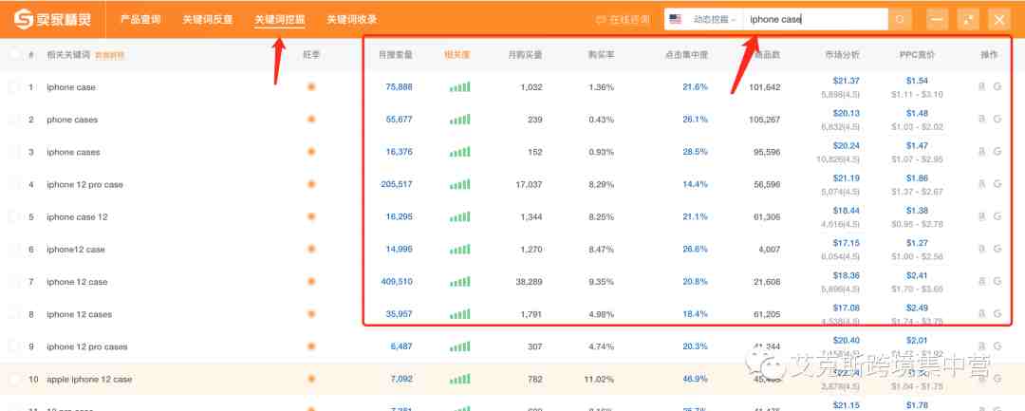Click the magnifier search button
Image resolution: width=1025 pixels, height=411 pixels.
900,20
